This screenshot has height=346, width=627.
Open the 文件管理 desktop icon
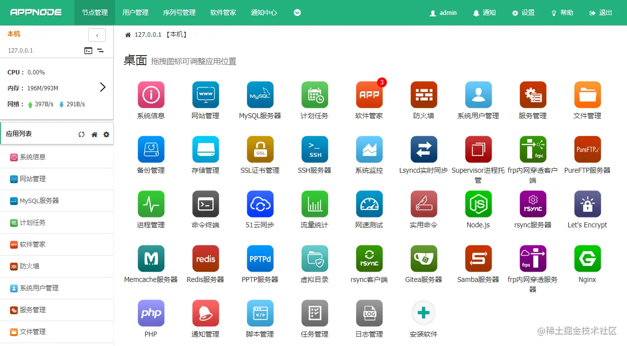tap(587, 95)
